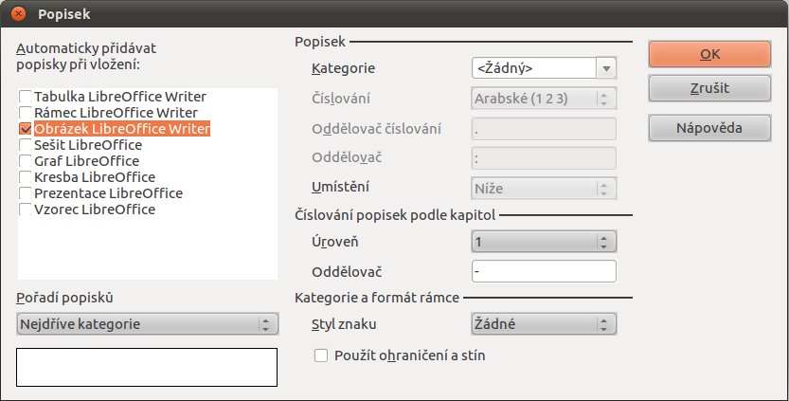Viewport: 789px width, 401px height.
Task: Tick Vzorec LibreOffice checkbox
Action: 26,210
